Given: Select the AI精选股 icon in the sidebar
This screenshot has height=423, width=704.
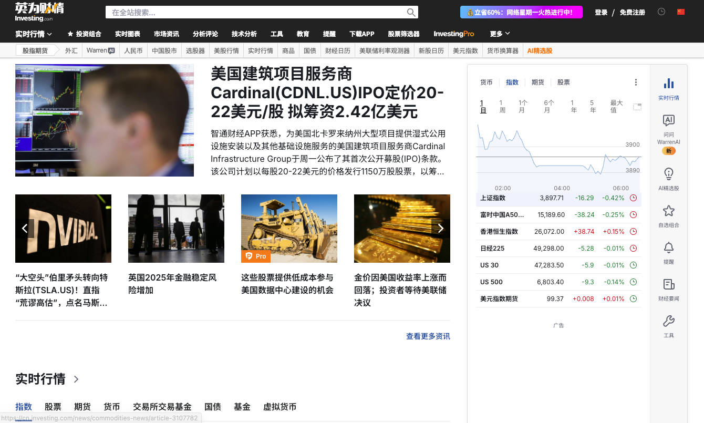Looking at the screenshot, I should click(668, 174).
